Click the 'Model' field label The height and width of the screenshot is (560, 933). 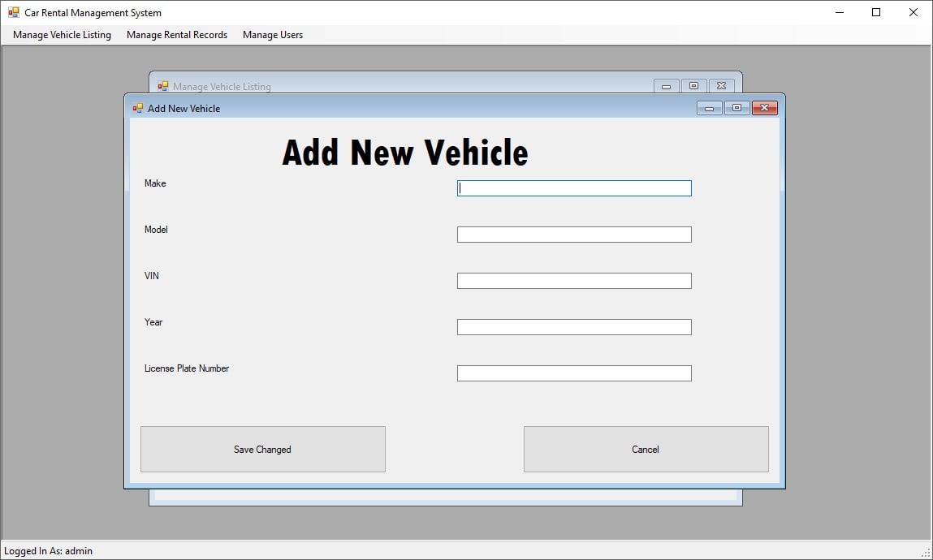pos(156,230)
